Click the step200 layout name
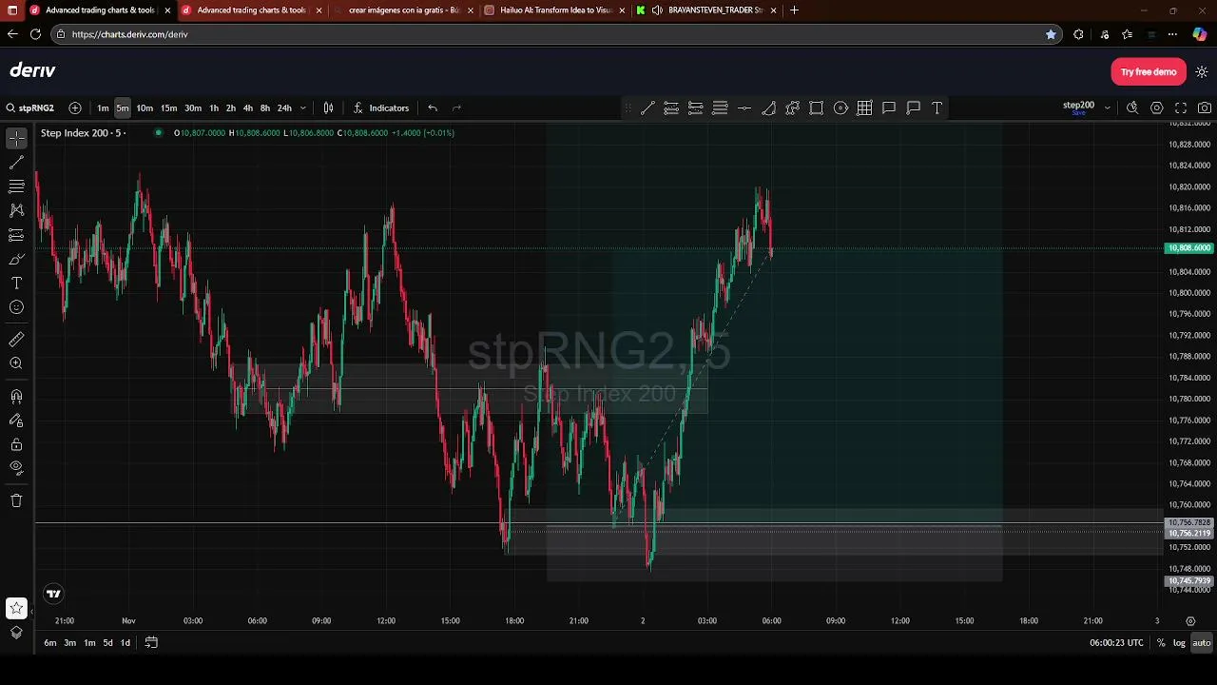1217x685 pixels. (1078, 106)
